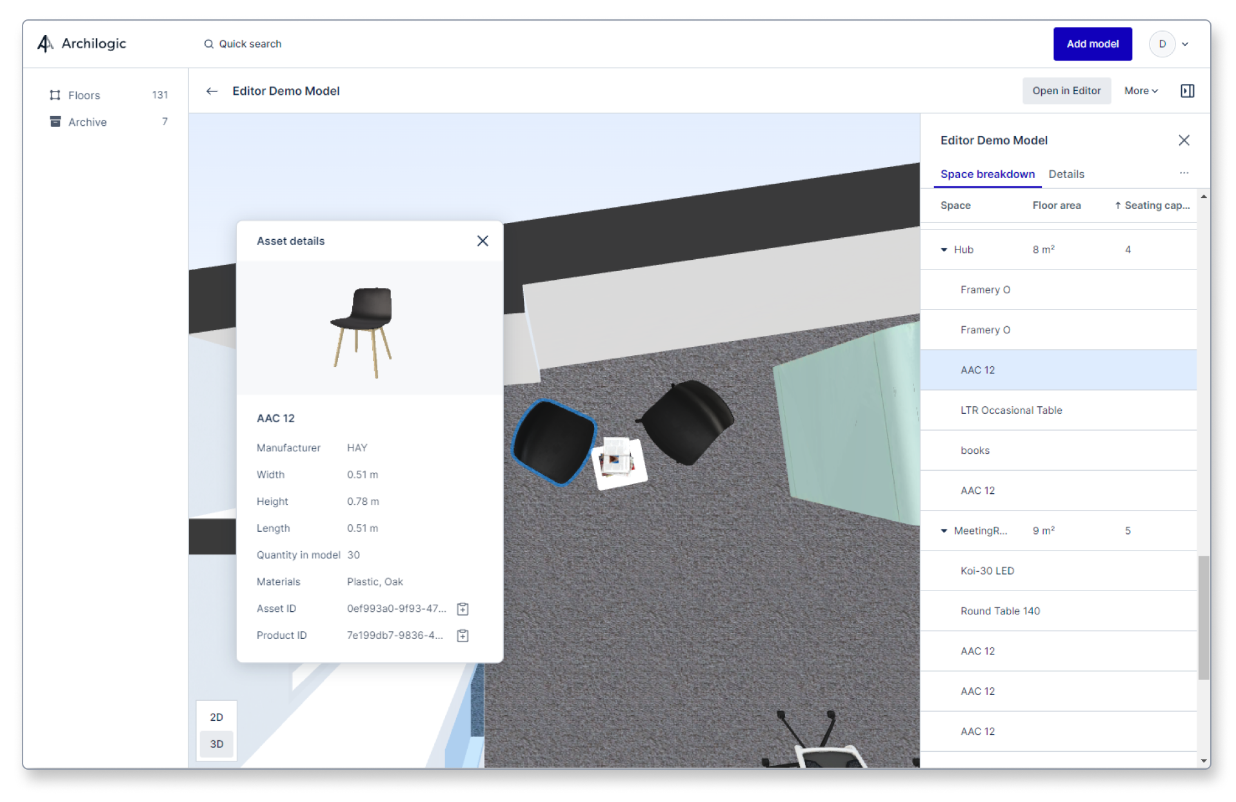The image size is (1236, 802).
Task: Click the Archilogic logo icon
Action: [45, 43]
